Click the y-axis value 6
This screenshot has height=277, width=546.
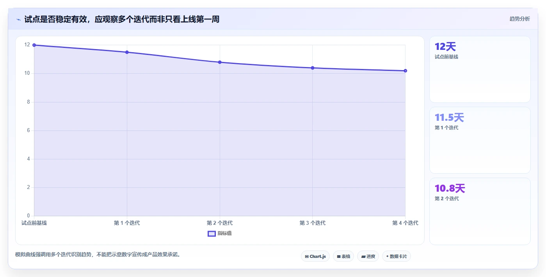click(28, 131)
